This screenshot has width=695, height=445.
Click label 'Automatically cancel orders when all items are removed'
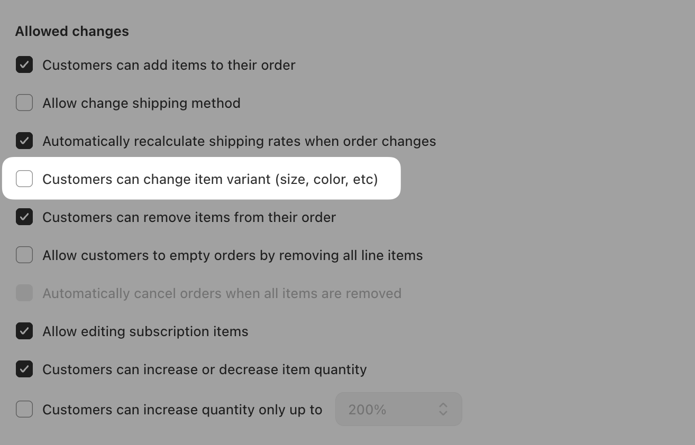click(x=222, y=293)
